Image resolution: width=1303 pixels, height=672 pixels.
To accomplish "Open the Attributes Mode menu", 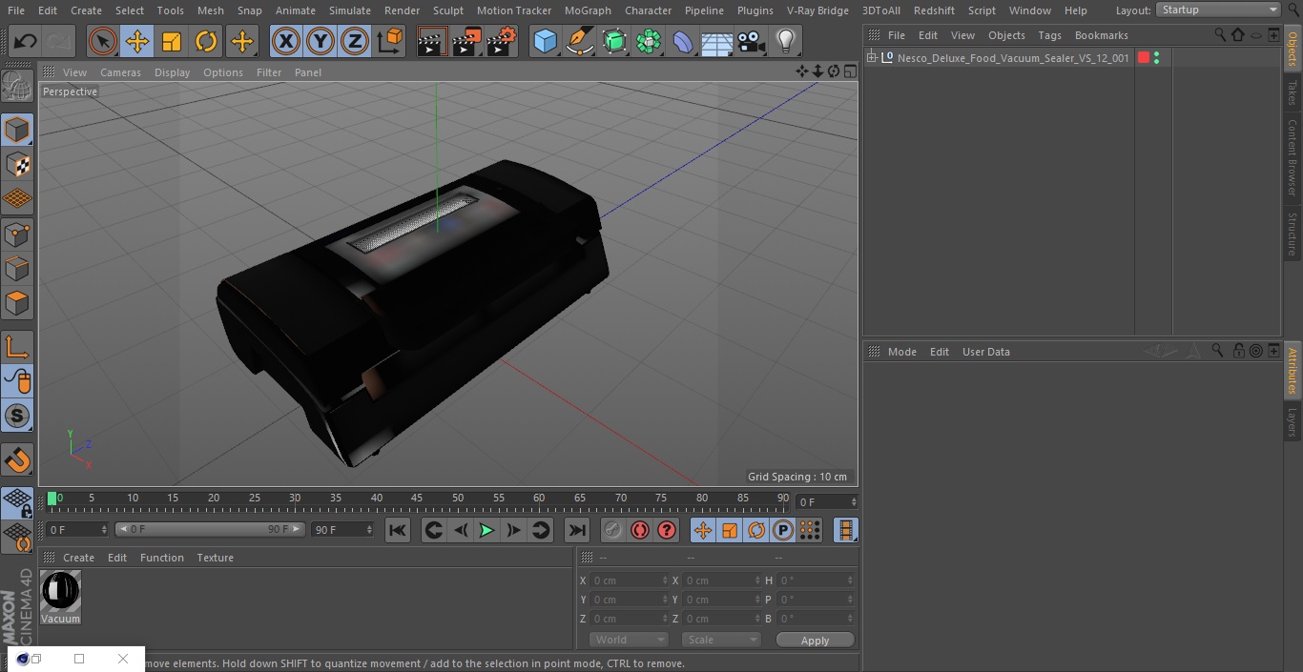I will coord(901,352).
